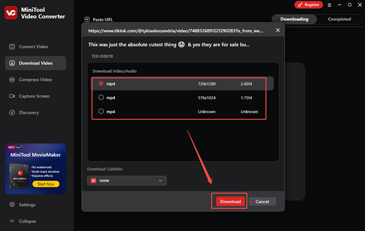The width and height of the screenshot is (365, 231).
Task: Expand the Download Subtitles dropdown arrow
Action: point(160,181)
